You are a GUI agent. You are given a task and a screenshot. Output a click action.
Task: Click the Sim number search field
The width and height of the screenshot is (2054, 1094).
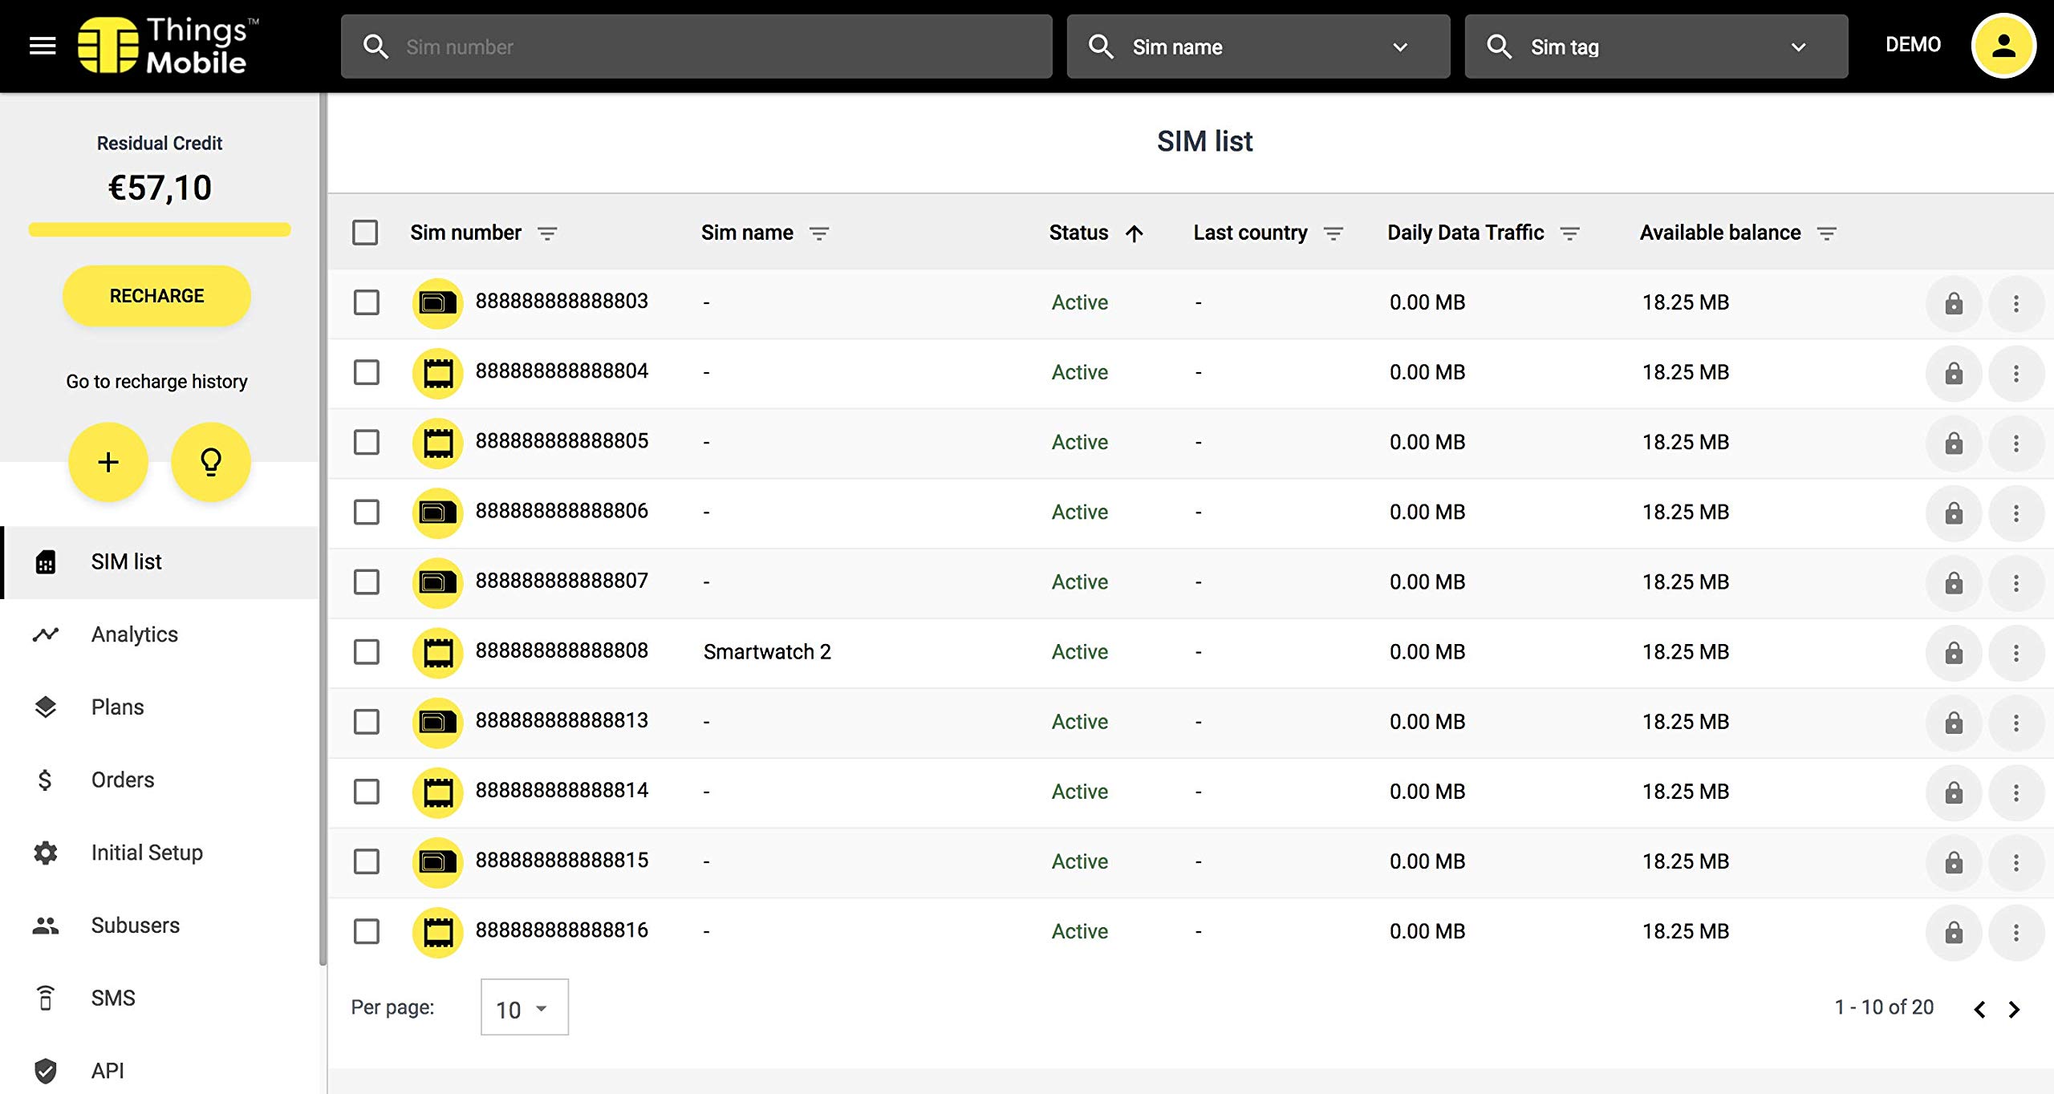pyautogui.click(x=696, y=47)
